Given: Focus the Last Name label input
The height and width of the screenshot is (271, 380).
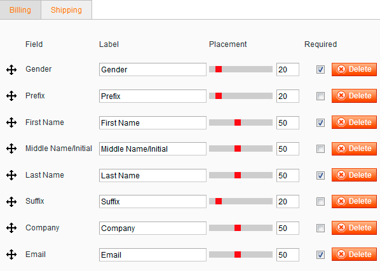Looking at the screenshot, I should (x=153, y=175).
